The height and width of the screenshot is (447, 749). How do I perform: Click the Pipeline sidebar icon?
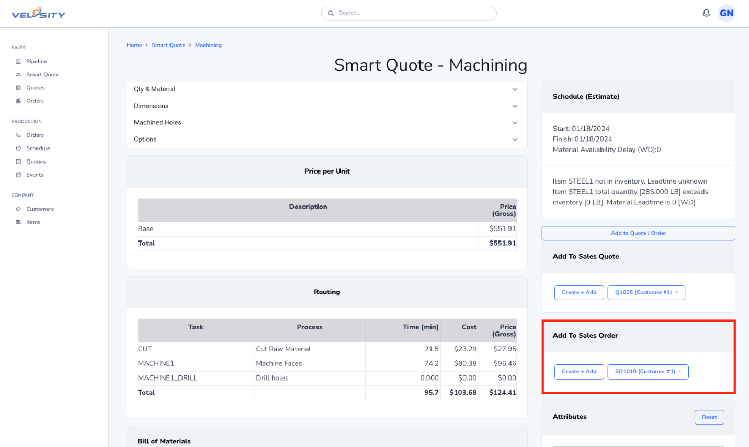[18, 61]
